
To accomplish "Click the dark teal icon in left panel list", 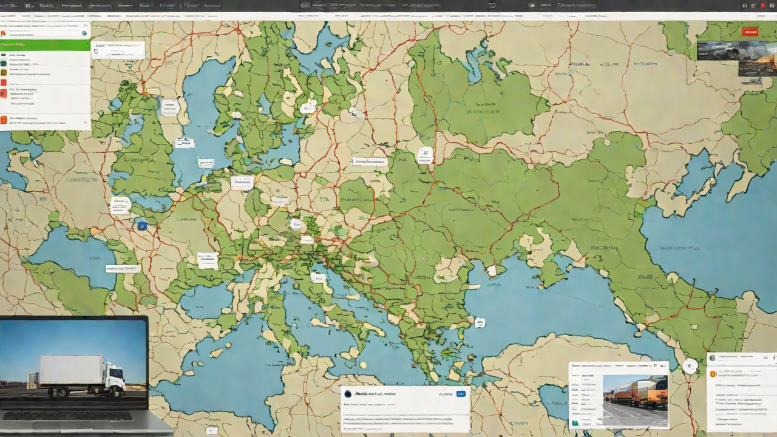I will [x=4, y=63].
